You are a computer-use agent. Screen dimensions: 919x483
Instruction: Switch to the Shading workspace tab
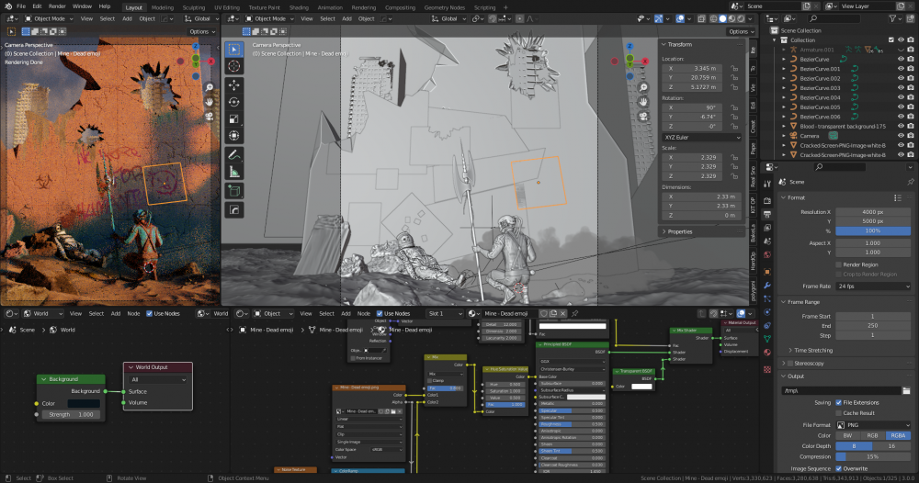[299, 7]
